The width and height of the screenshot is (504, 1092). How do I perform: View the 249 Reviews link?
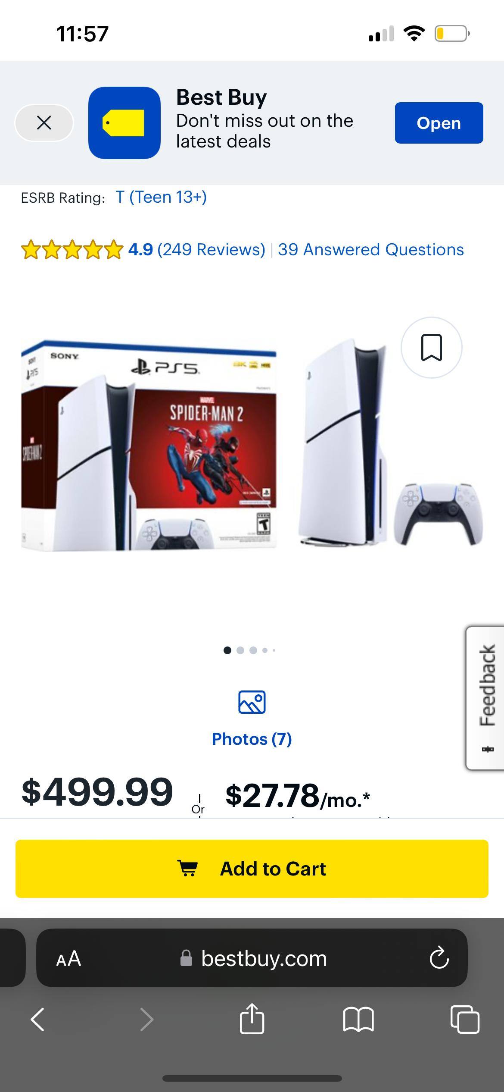[211, 250]
